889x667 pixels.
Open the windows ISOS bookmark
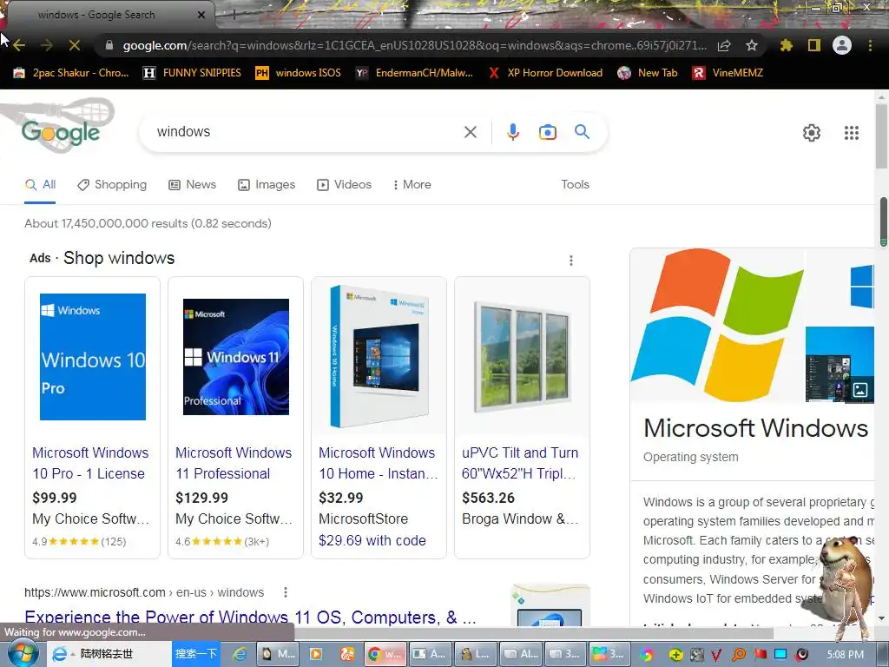(299, 73)
